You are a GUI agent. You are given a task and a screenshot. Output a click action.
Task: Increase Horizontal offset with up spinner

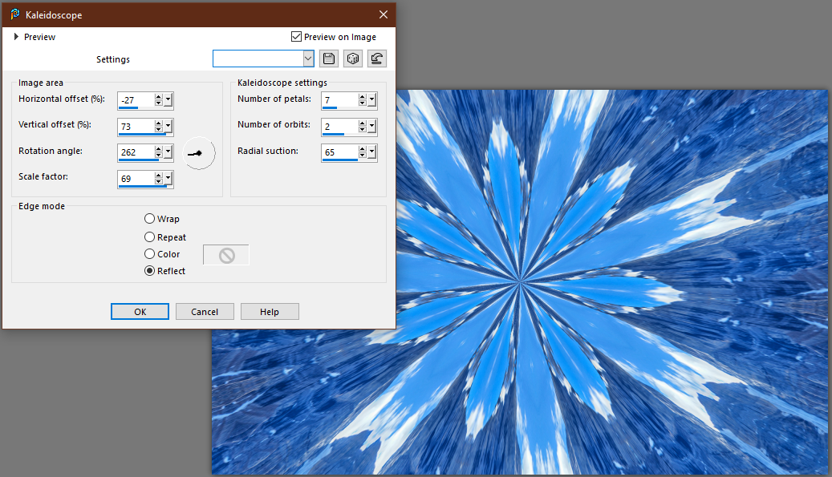point(159,97)
